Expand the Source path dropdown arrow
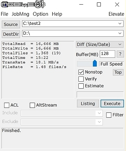The image size is (126, 151). (120, 23)
